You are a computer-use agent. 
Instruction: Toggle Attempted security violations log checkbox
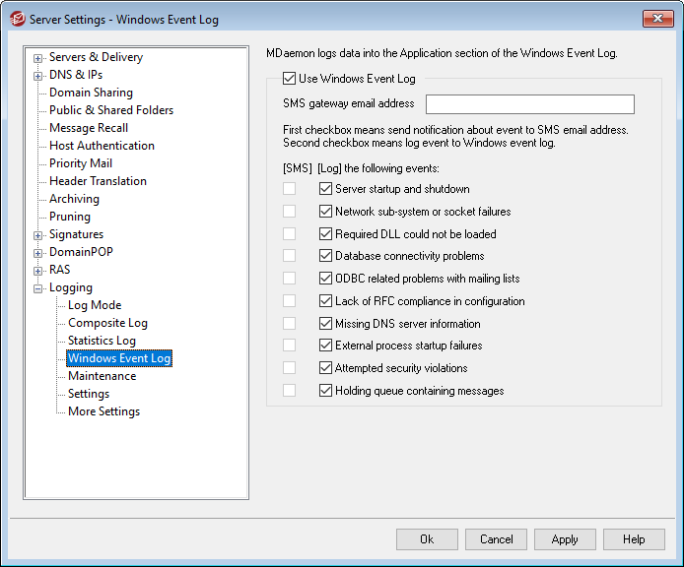[326, 368]
